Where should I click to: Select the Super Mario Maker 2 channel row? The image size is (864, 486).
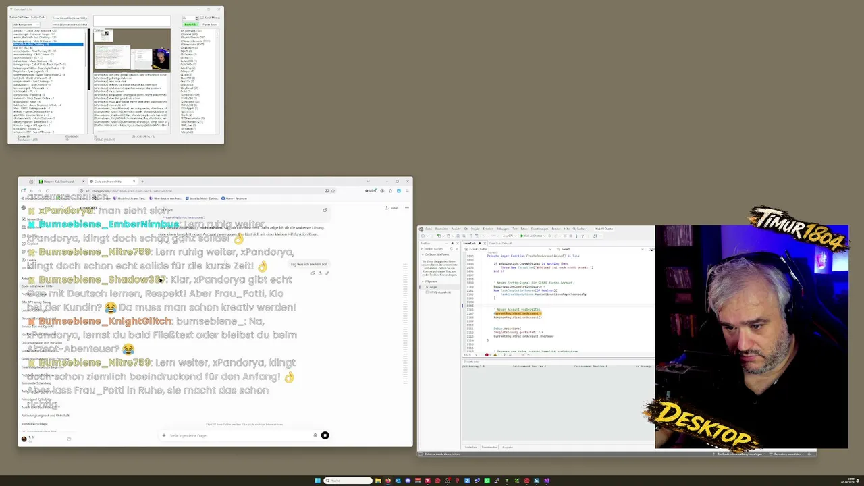tap(48, 75)
